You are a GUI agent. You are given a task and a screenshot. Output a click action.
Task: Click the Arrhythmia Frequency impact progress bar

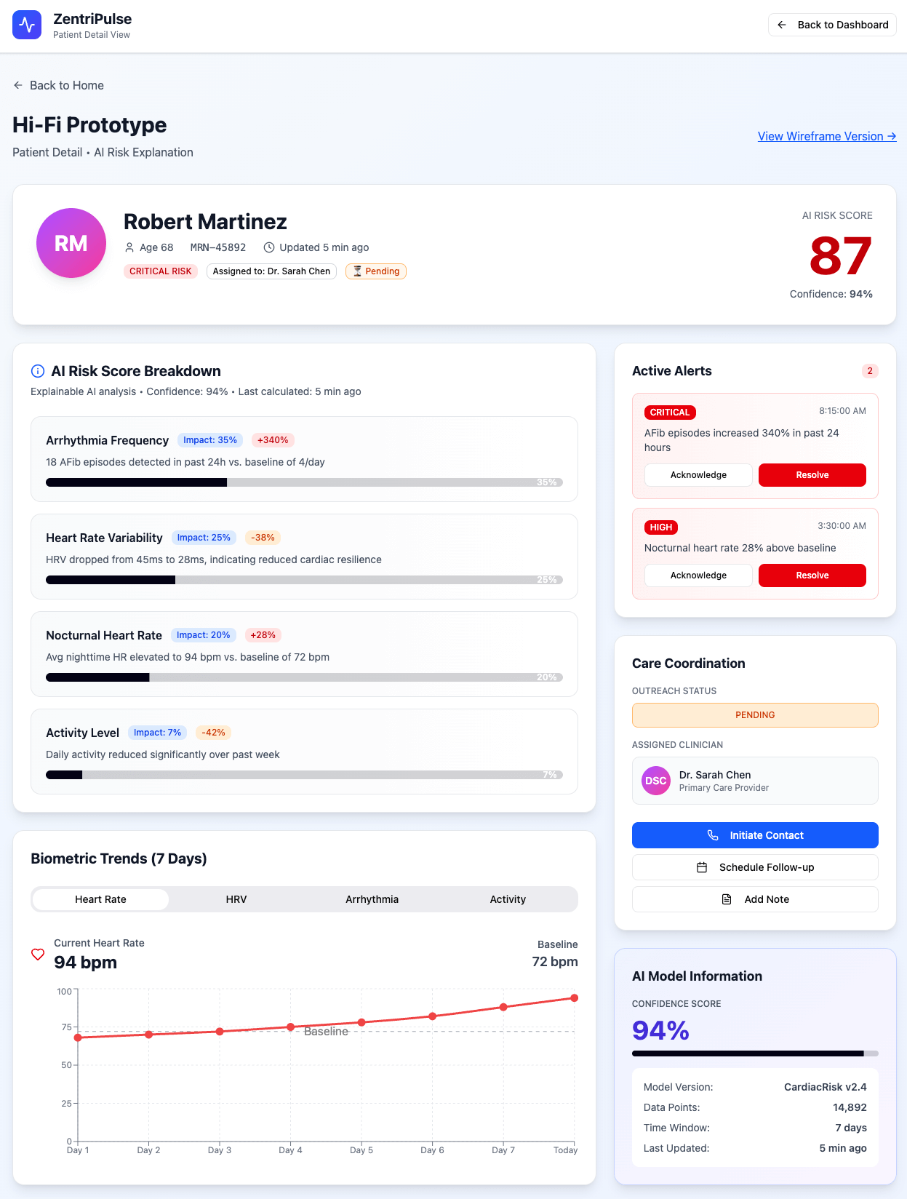[304, 482]
